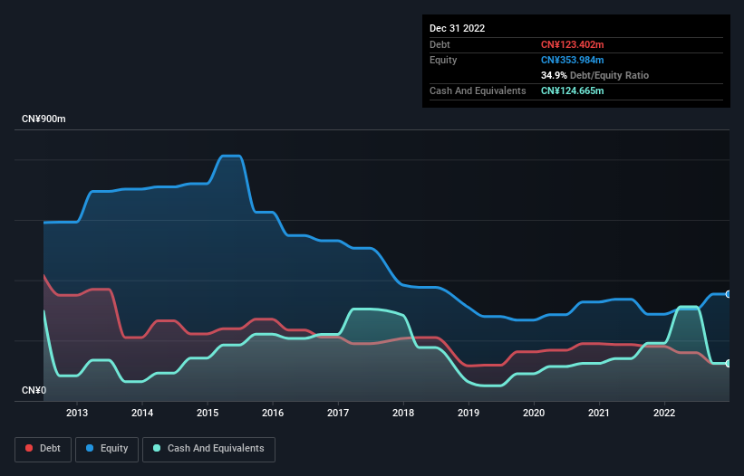Click the blue Equity legend dot

pyautogui.click(x=92, y=449)
